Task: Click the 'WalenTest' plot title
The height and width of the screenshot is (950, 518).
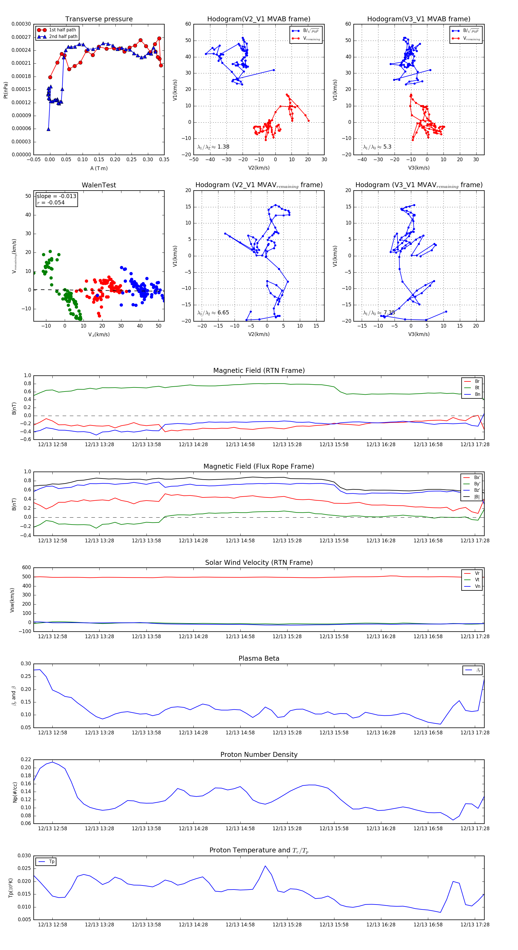Action: click(99, 185)
